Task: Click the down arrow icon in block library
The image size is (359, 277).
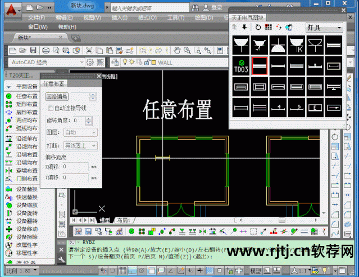Action: pyautogui.click(x=244, y=28)
